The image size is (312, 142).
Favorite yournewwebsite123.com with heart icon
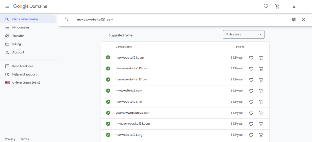(251, 113)
